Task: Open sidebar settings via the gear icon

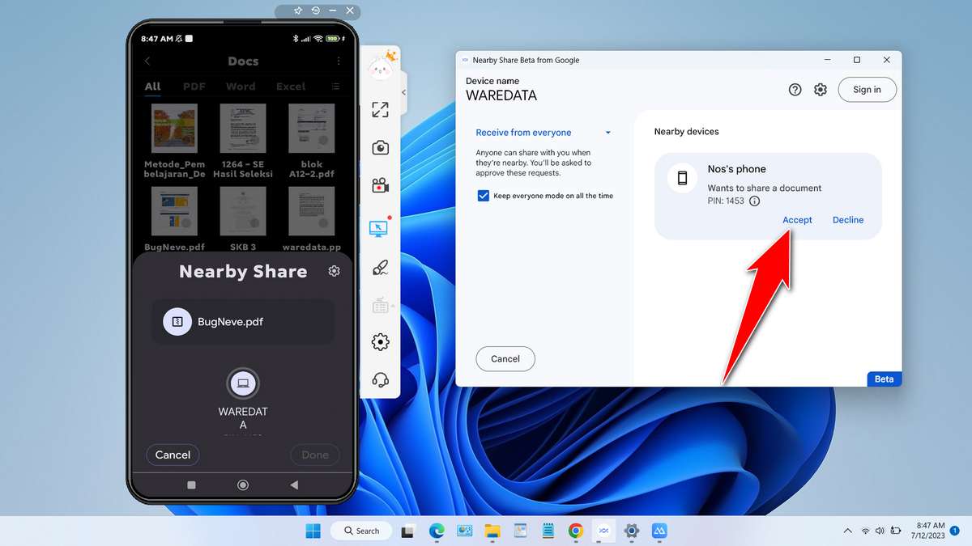Action: 380,341
